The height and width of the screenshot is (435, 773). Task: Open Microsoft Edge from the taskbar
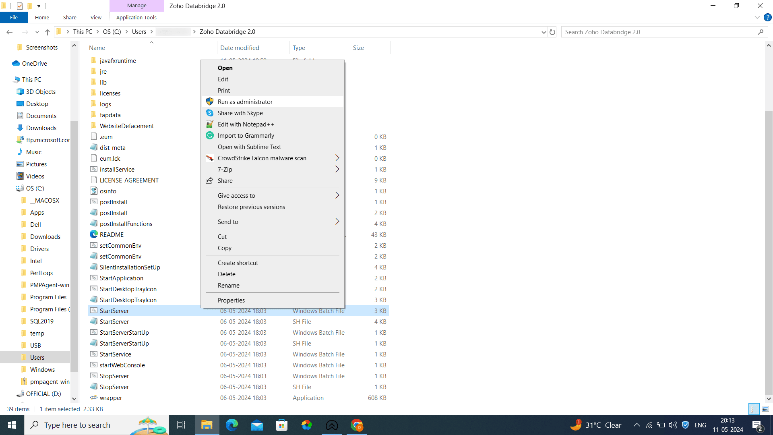point(231,425)
